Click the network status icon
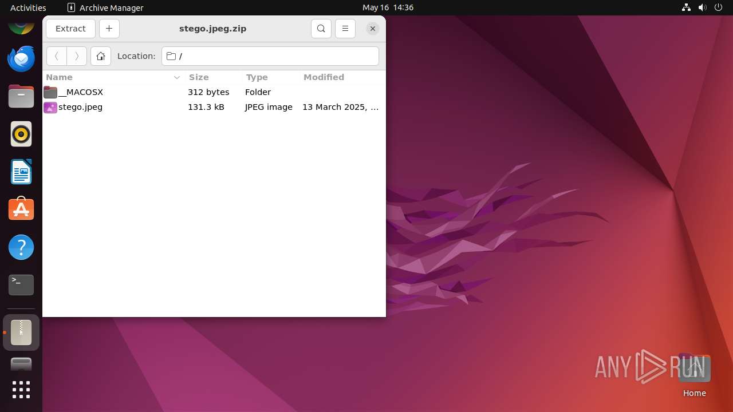Image resolution: width=733 pixels, height=412 pixels. pos(687,7)
